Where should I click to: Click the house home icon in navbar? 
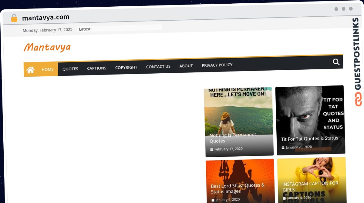(x=30, y=70)
